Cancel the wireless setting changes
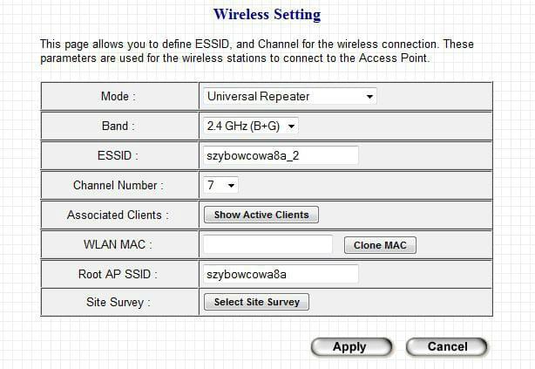This screenshot has width=535, height=369. pos(447,346)
